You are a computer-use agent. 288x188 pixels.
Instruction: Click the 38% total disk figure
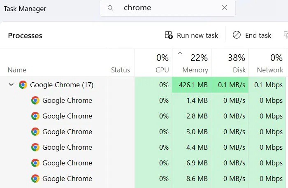point(237,58)
